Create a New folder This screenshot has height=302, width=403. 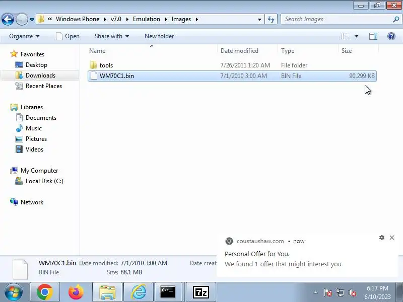click(x=159, y=36)
